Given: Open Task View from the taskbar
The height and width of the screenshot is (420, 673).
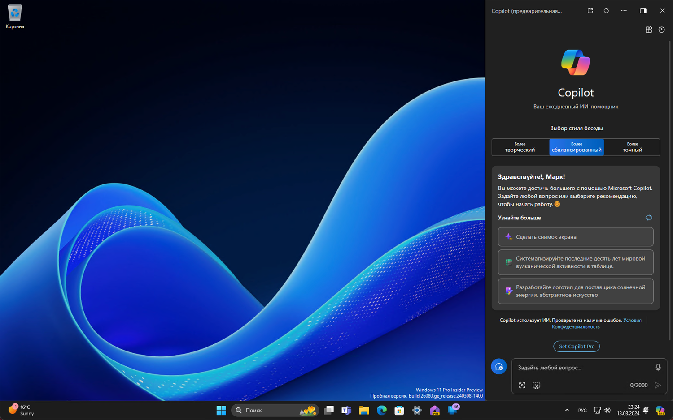Looking at the screenshot, I should tap(329, 410).
